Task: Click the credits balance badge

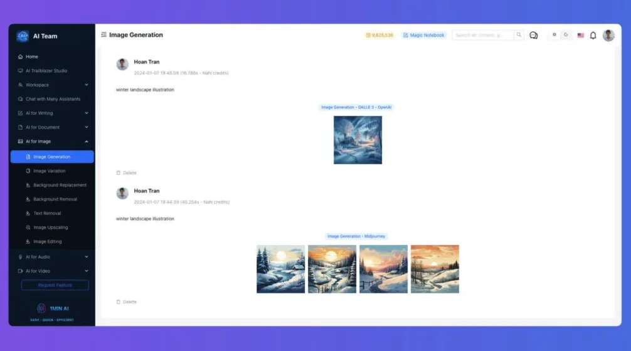Action: (x=379, y=35)
